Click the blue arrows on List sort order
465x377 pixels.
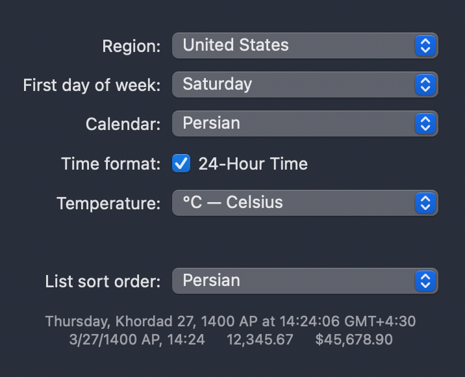[x=425, y=281]
